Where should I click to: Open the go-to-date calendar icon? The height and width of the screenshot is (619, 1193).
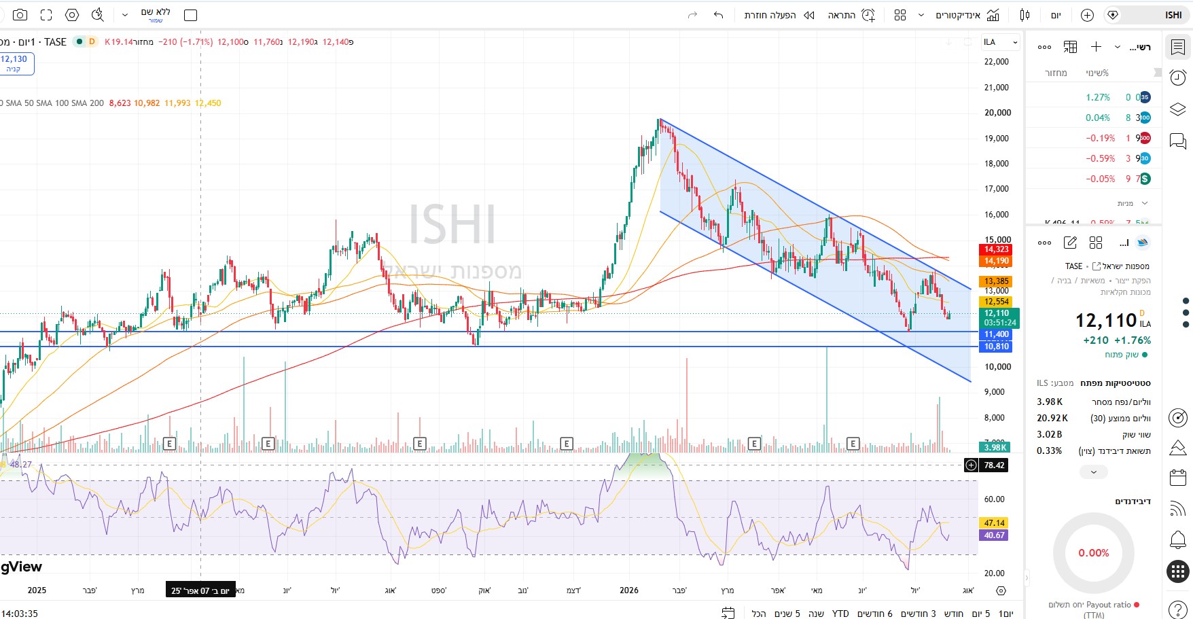click(x=728, y=613)
